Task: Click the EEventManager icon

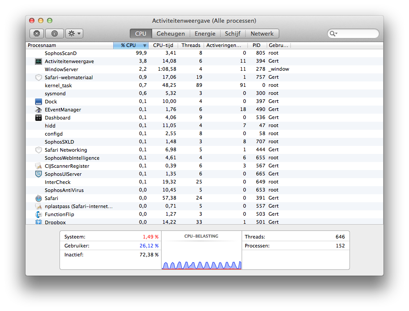Action: pyautogui.click(x=38, y=110)
